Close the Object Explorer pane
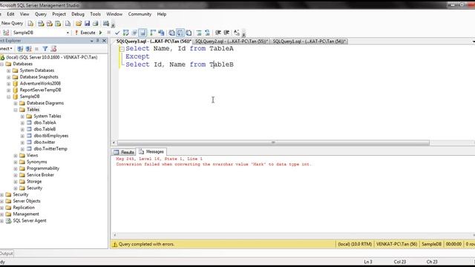The image size is (475, 267). click(104, 41)
